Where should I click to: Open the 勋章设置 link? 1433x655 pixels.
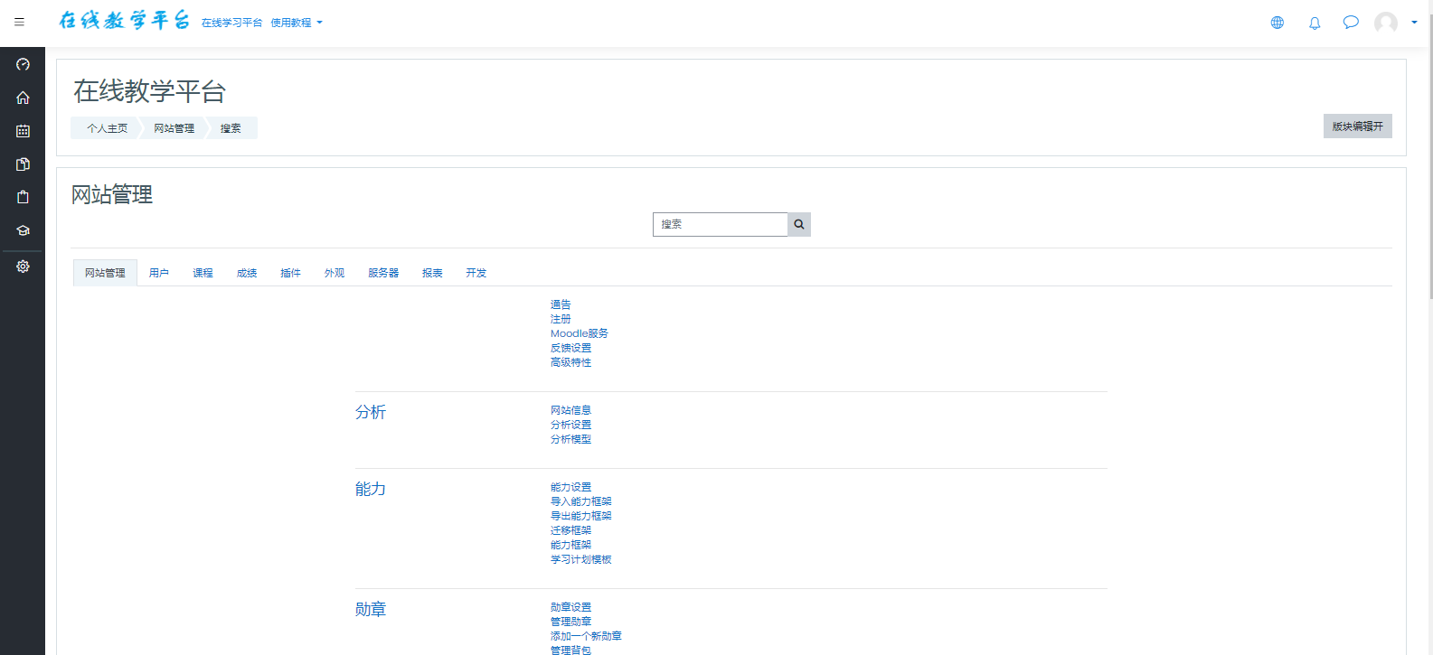(x=571, y=607)
